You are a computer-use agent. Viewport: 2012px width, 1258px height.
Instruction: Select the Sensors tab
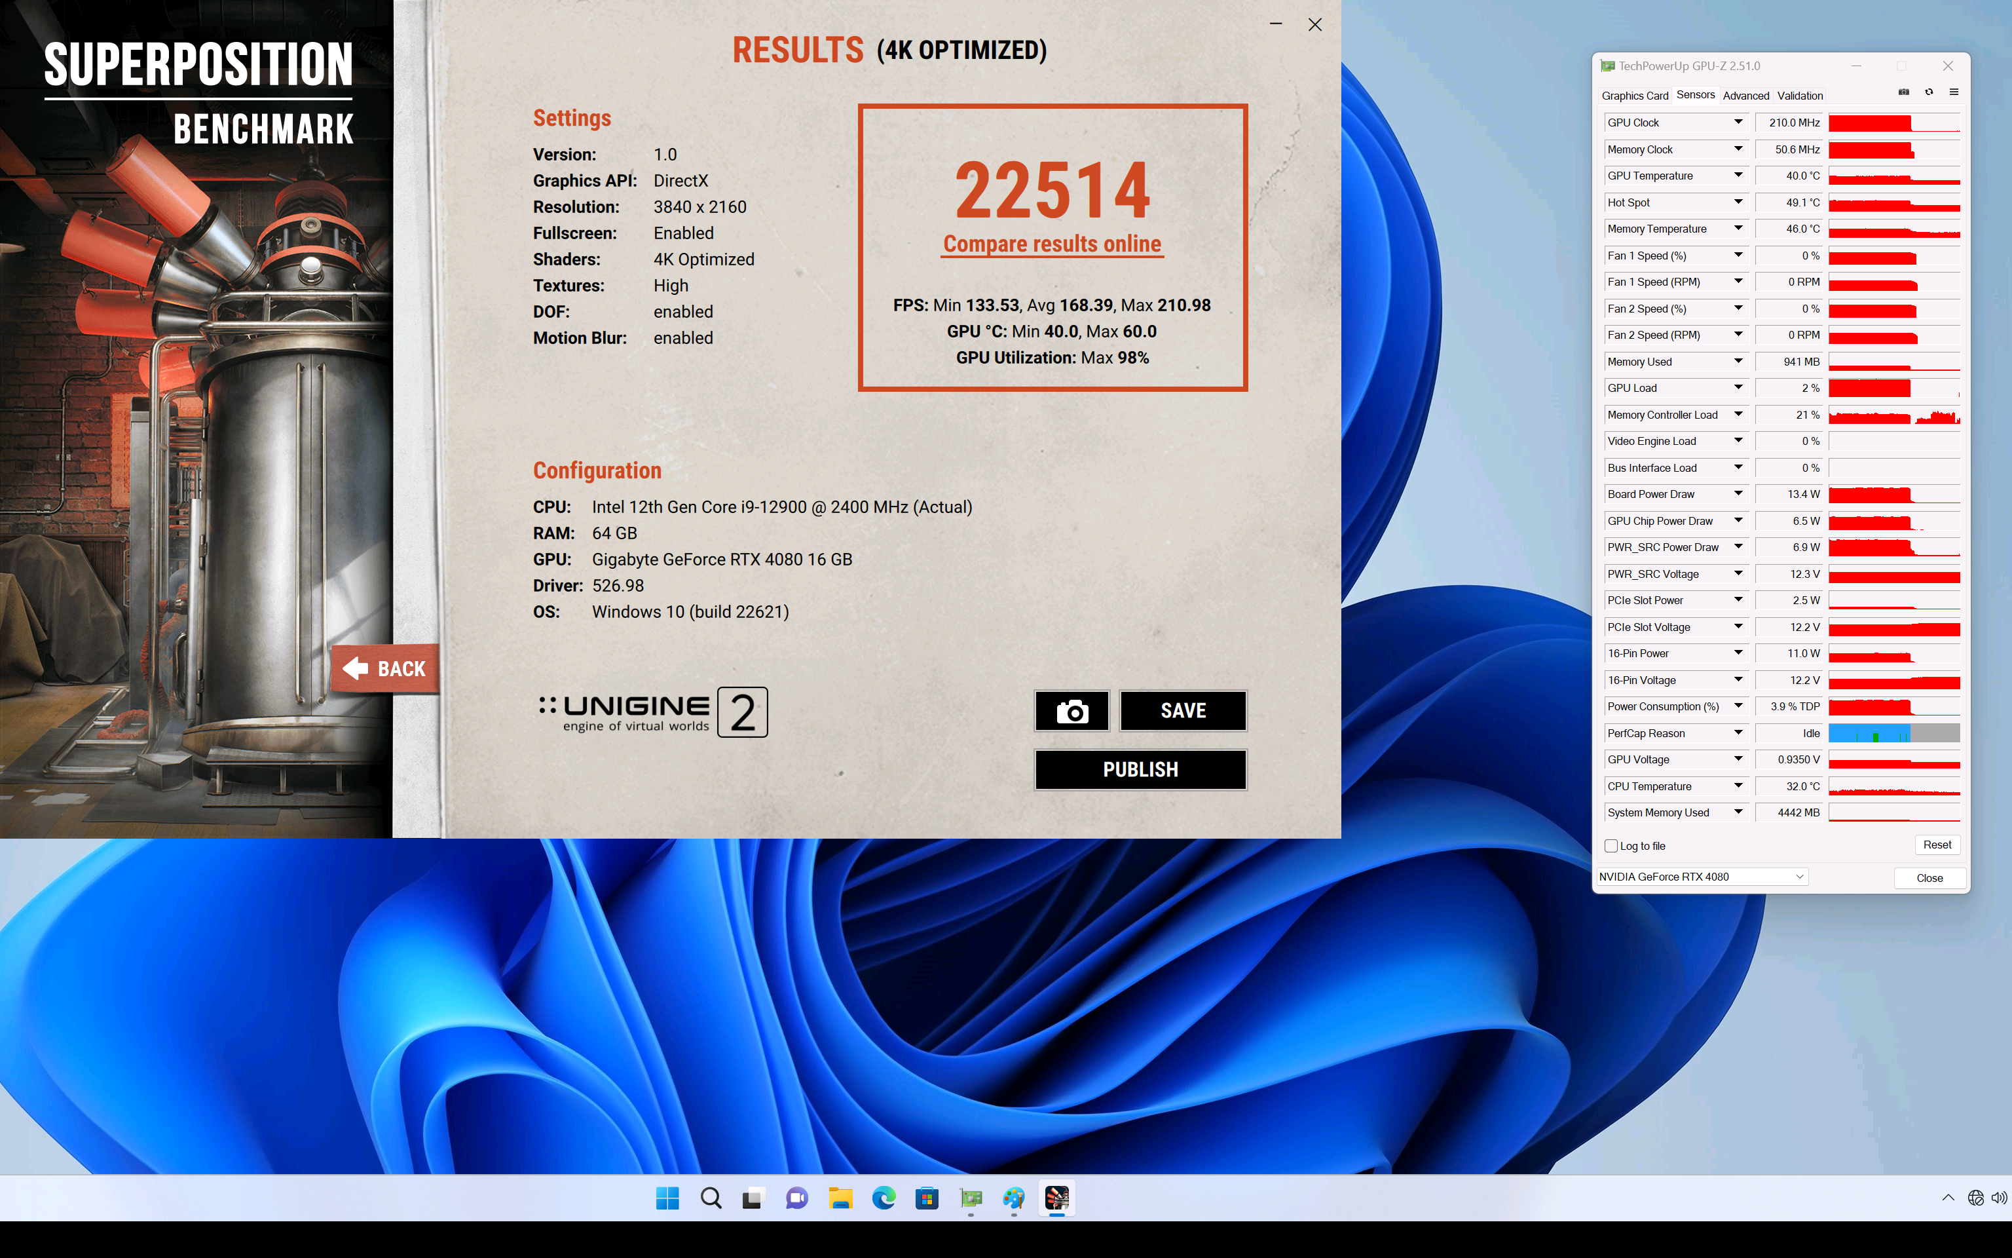click(1695, 95)
